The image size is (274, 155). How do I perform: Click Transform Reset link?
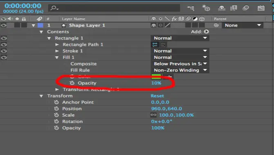coord(157,96)
